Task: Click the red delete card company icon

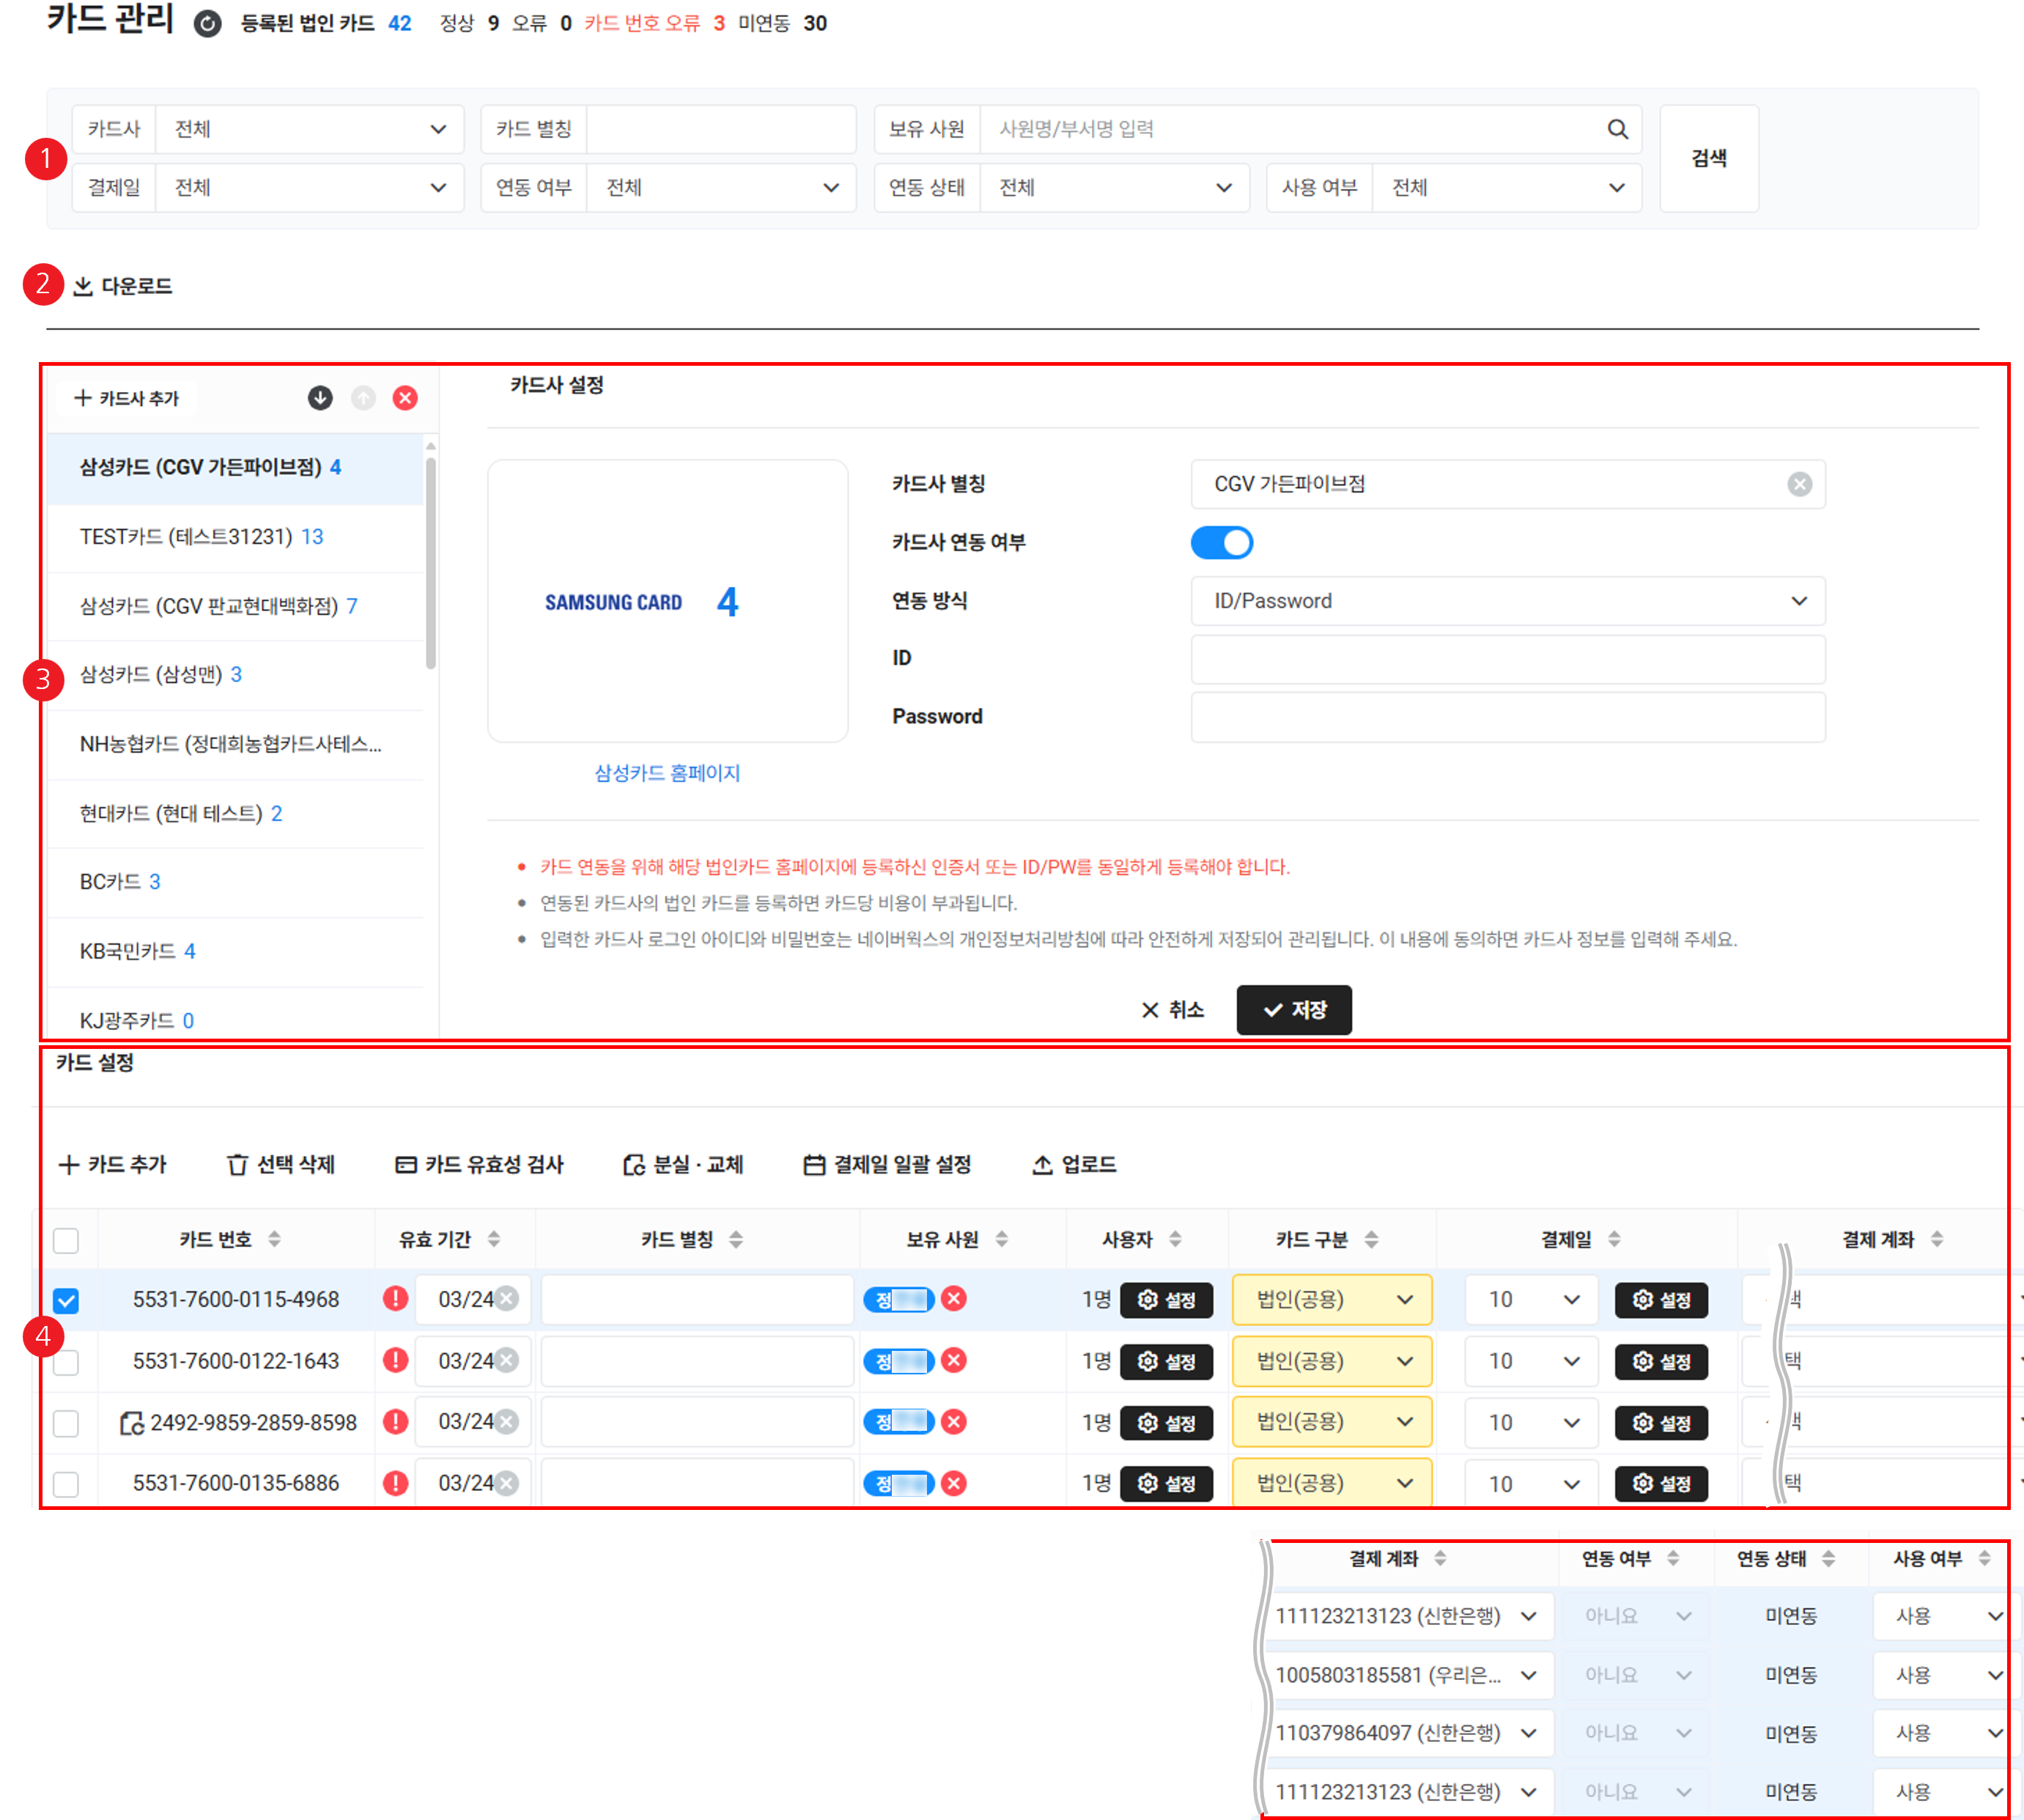Action: click(x=405, y=398)
